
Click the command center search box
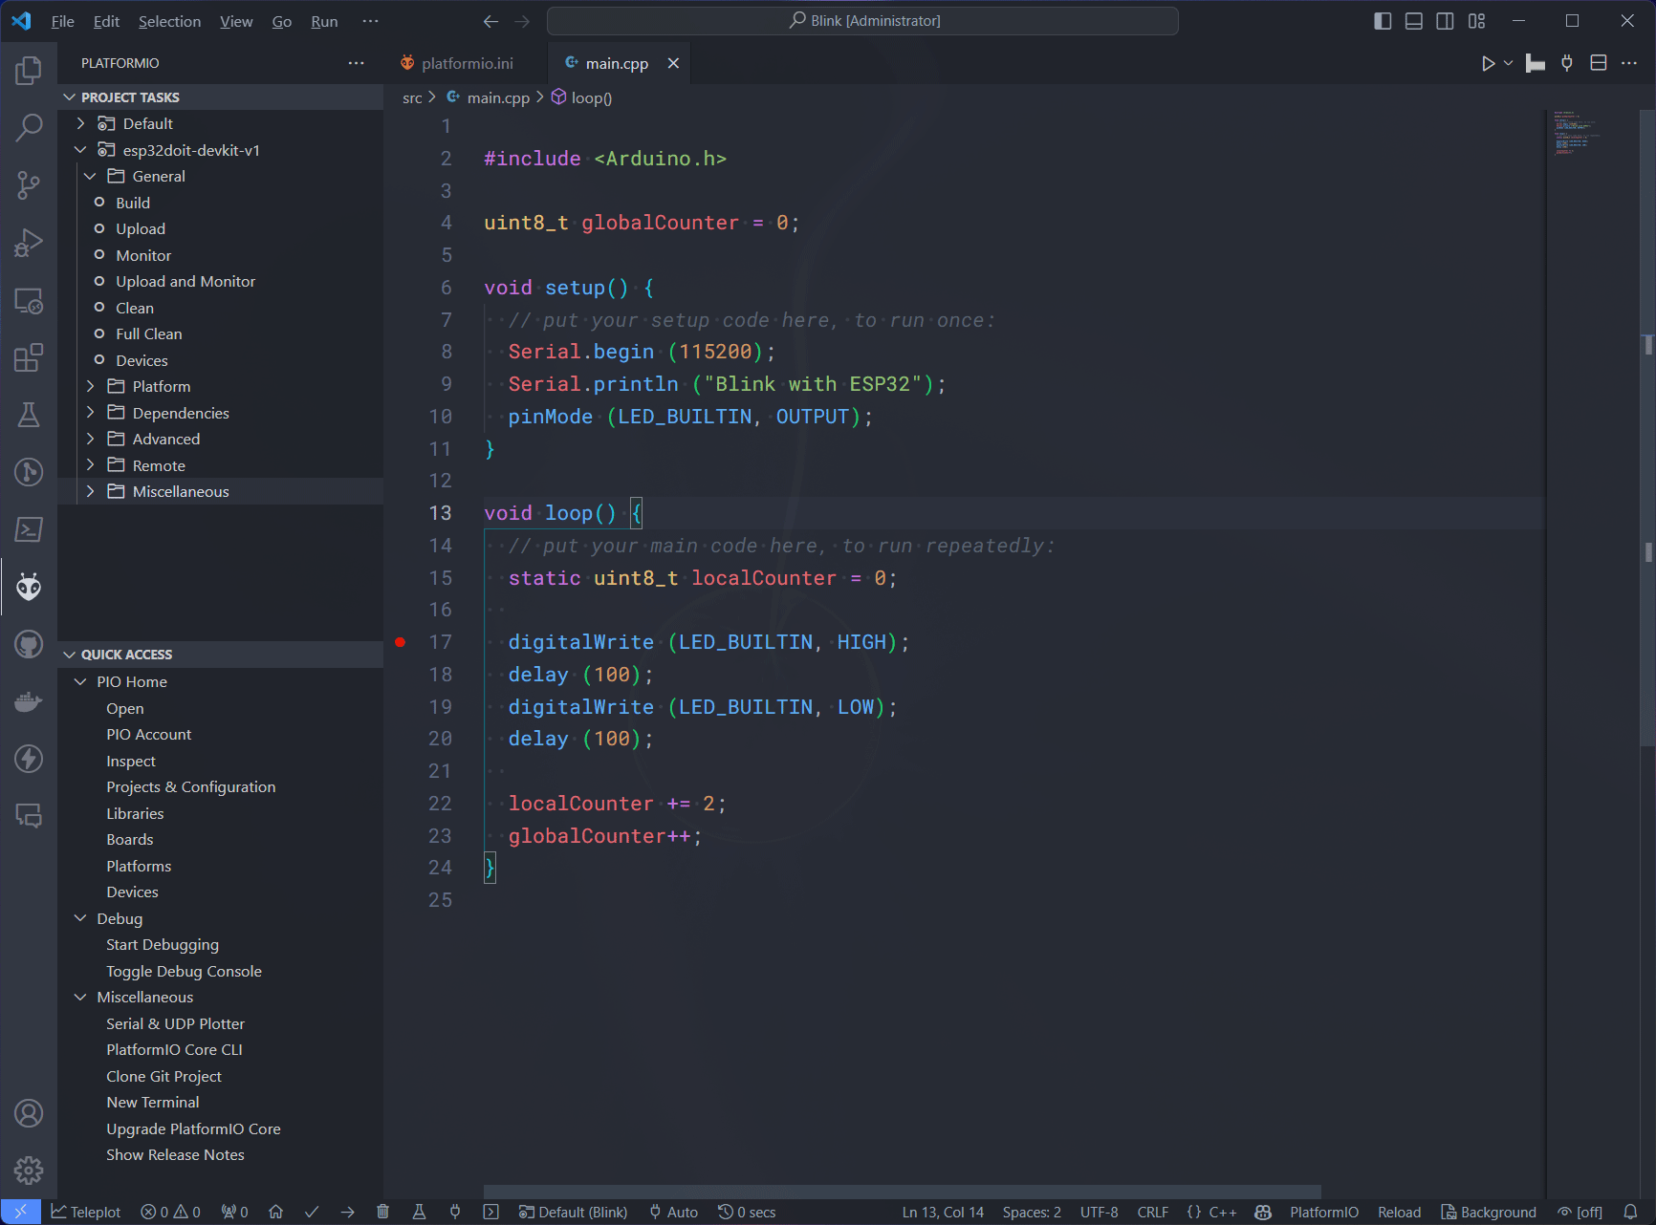tap(862, 21)
